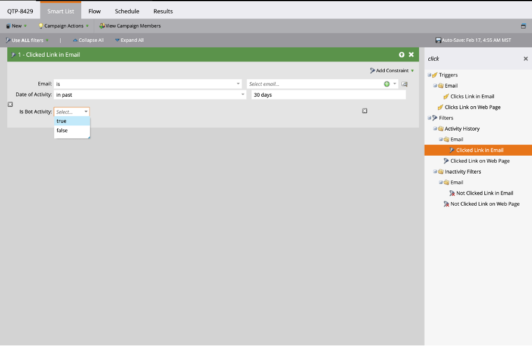Collapse the Activity History folder
Viewport: 532px width, 346px height.
pos(435,129)
